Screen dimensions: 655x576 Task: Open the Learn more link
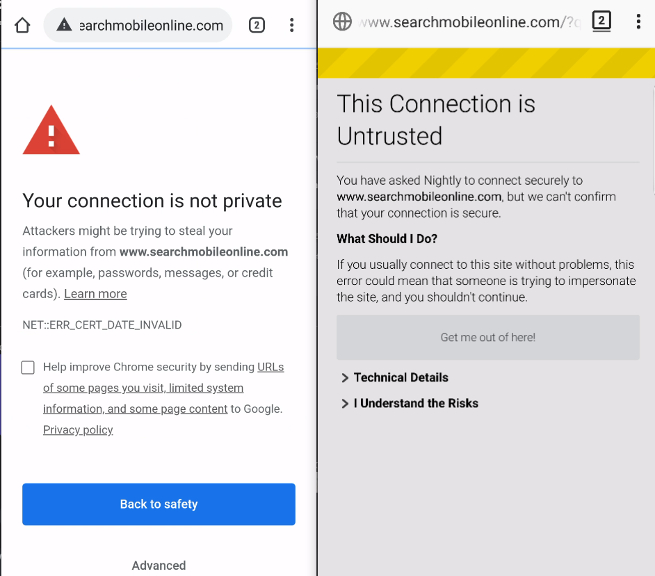click(95, 293)
